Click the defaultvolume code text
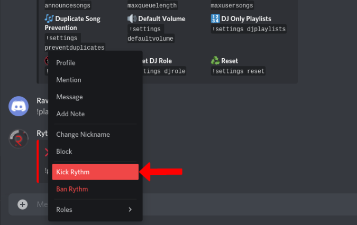 point(151,39)
